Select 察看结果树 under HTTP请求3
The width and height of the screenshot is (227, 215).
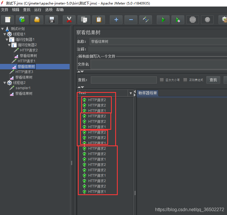click(24, 77)
